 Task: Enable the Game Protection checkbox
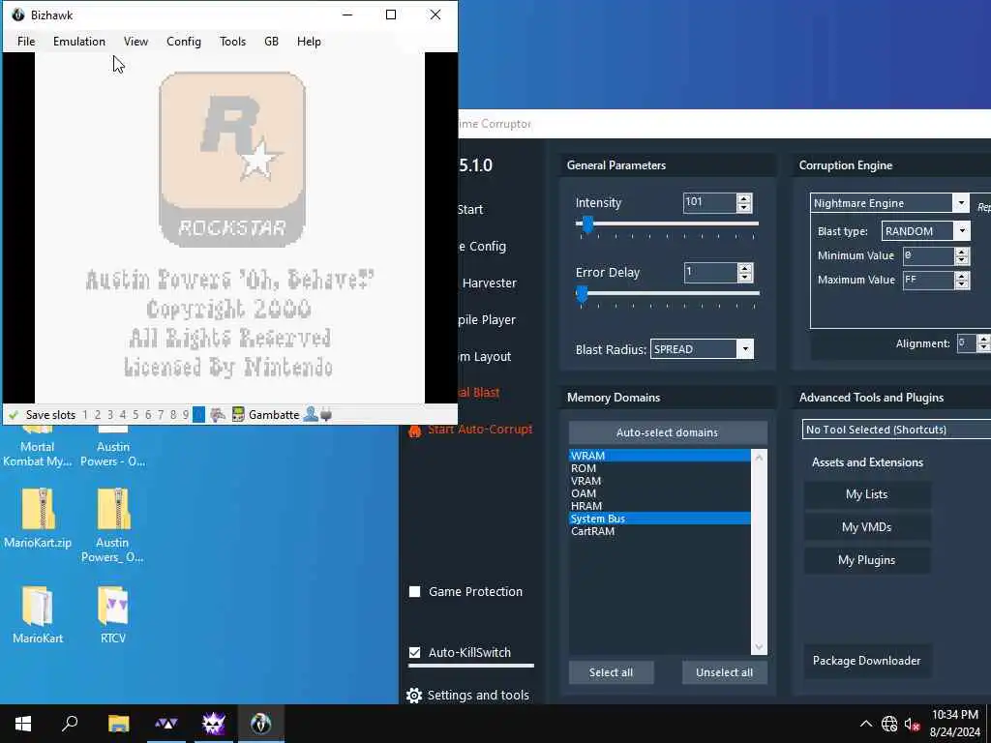pyautogui.click(x=414, y=592)
